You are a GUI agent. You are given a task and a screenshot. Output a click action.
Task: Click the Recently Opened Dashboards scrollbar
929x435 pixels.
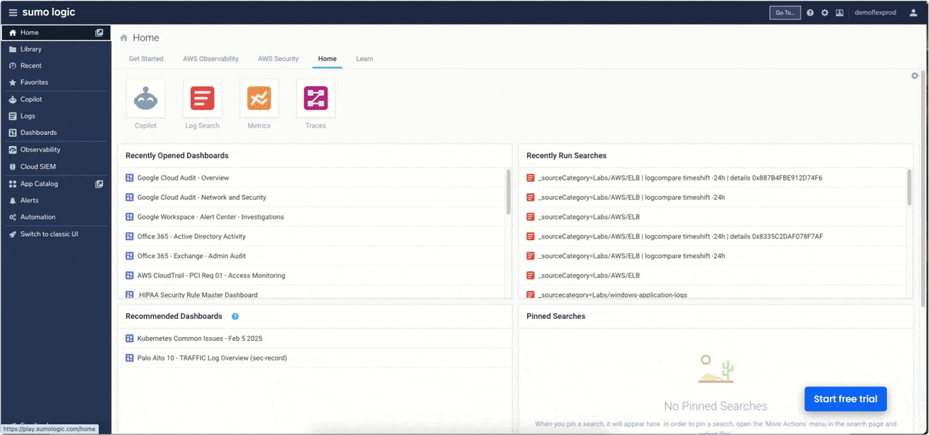coord(508,192)
